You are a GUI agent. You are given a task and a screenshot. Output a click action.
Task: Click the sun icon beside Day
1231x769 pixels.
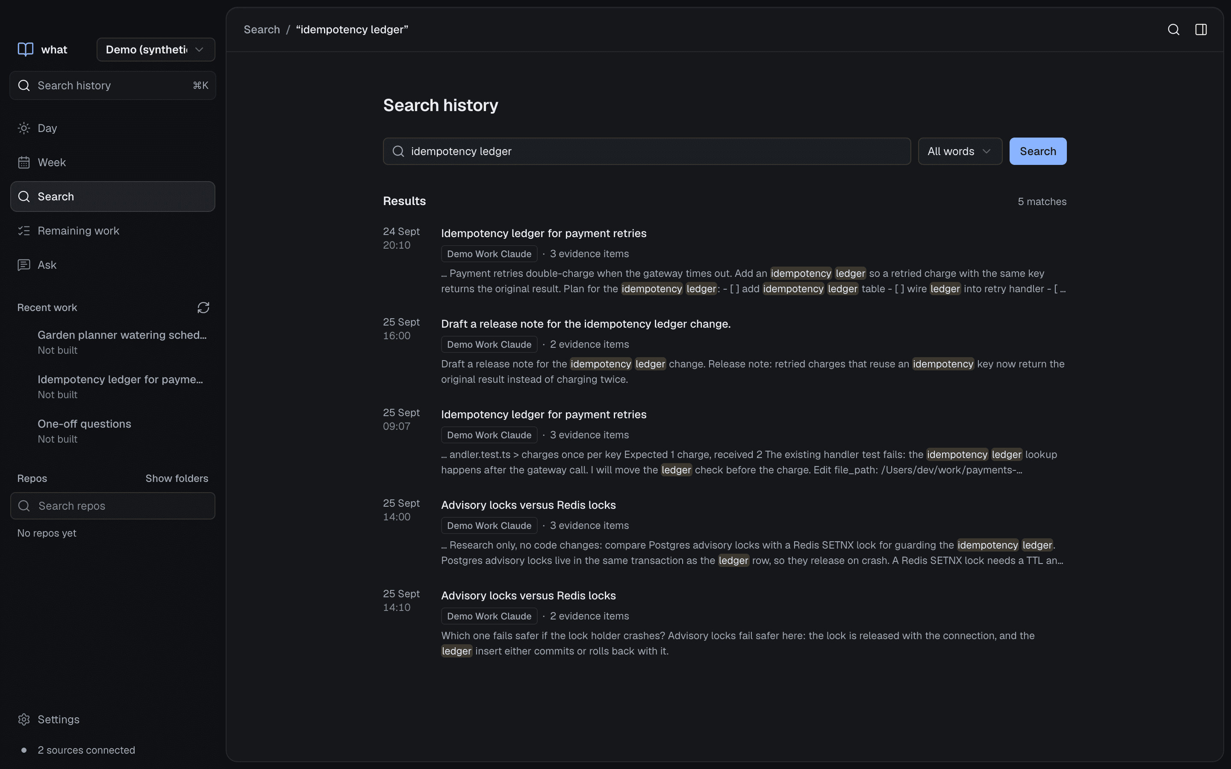(x=24, y=128)
